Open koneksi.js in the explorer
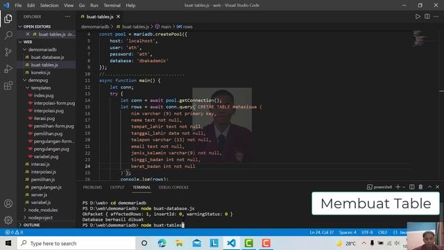This screenshot has height=250, width=444. (x=40, y=72)
